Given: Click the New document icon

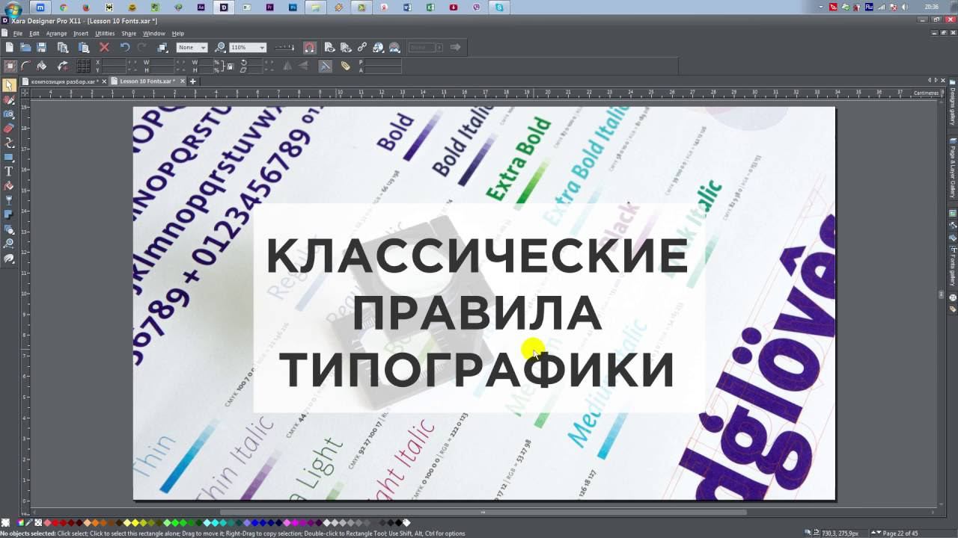Looking at the screenshot, I should [9, 47].
